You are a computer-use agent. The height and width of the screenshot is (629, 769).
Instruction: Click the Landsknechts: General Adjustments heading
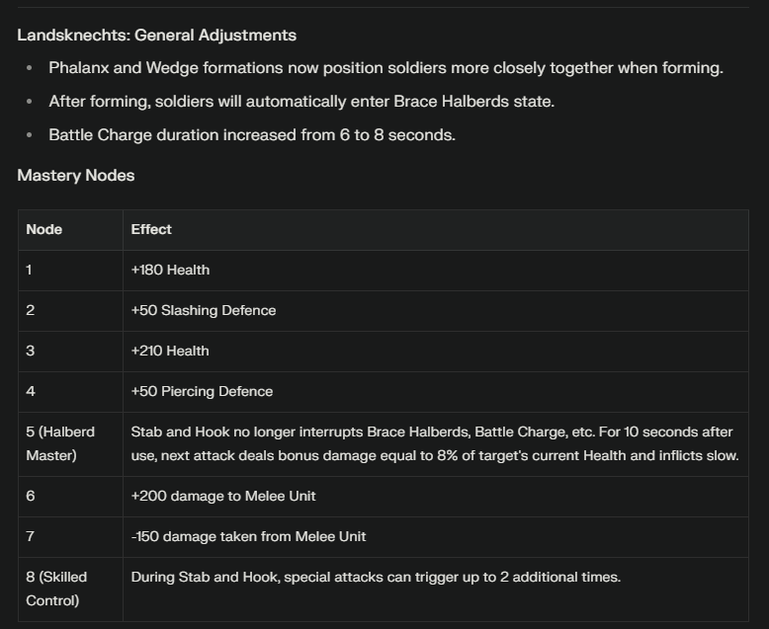[156, 36]
